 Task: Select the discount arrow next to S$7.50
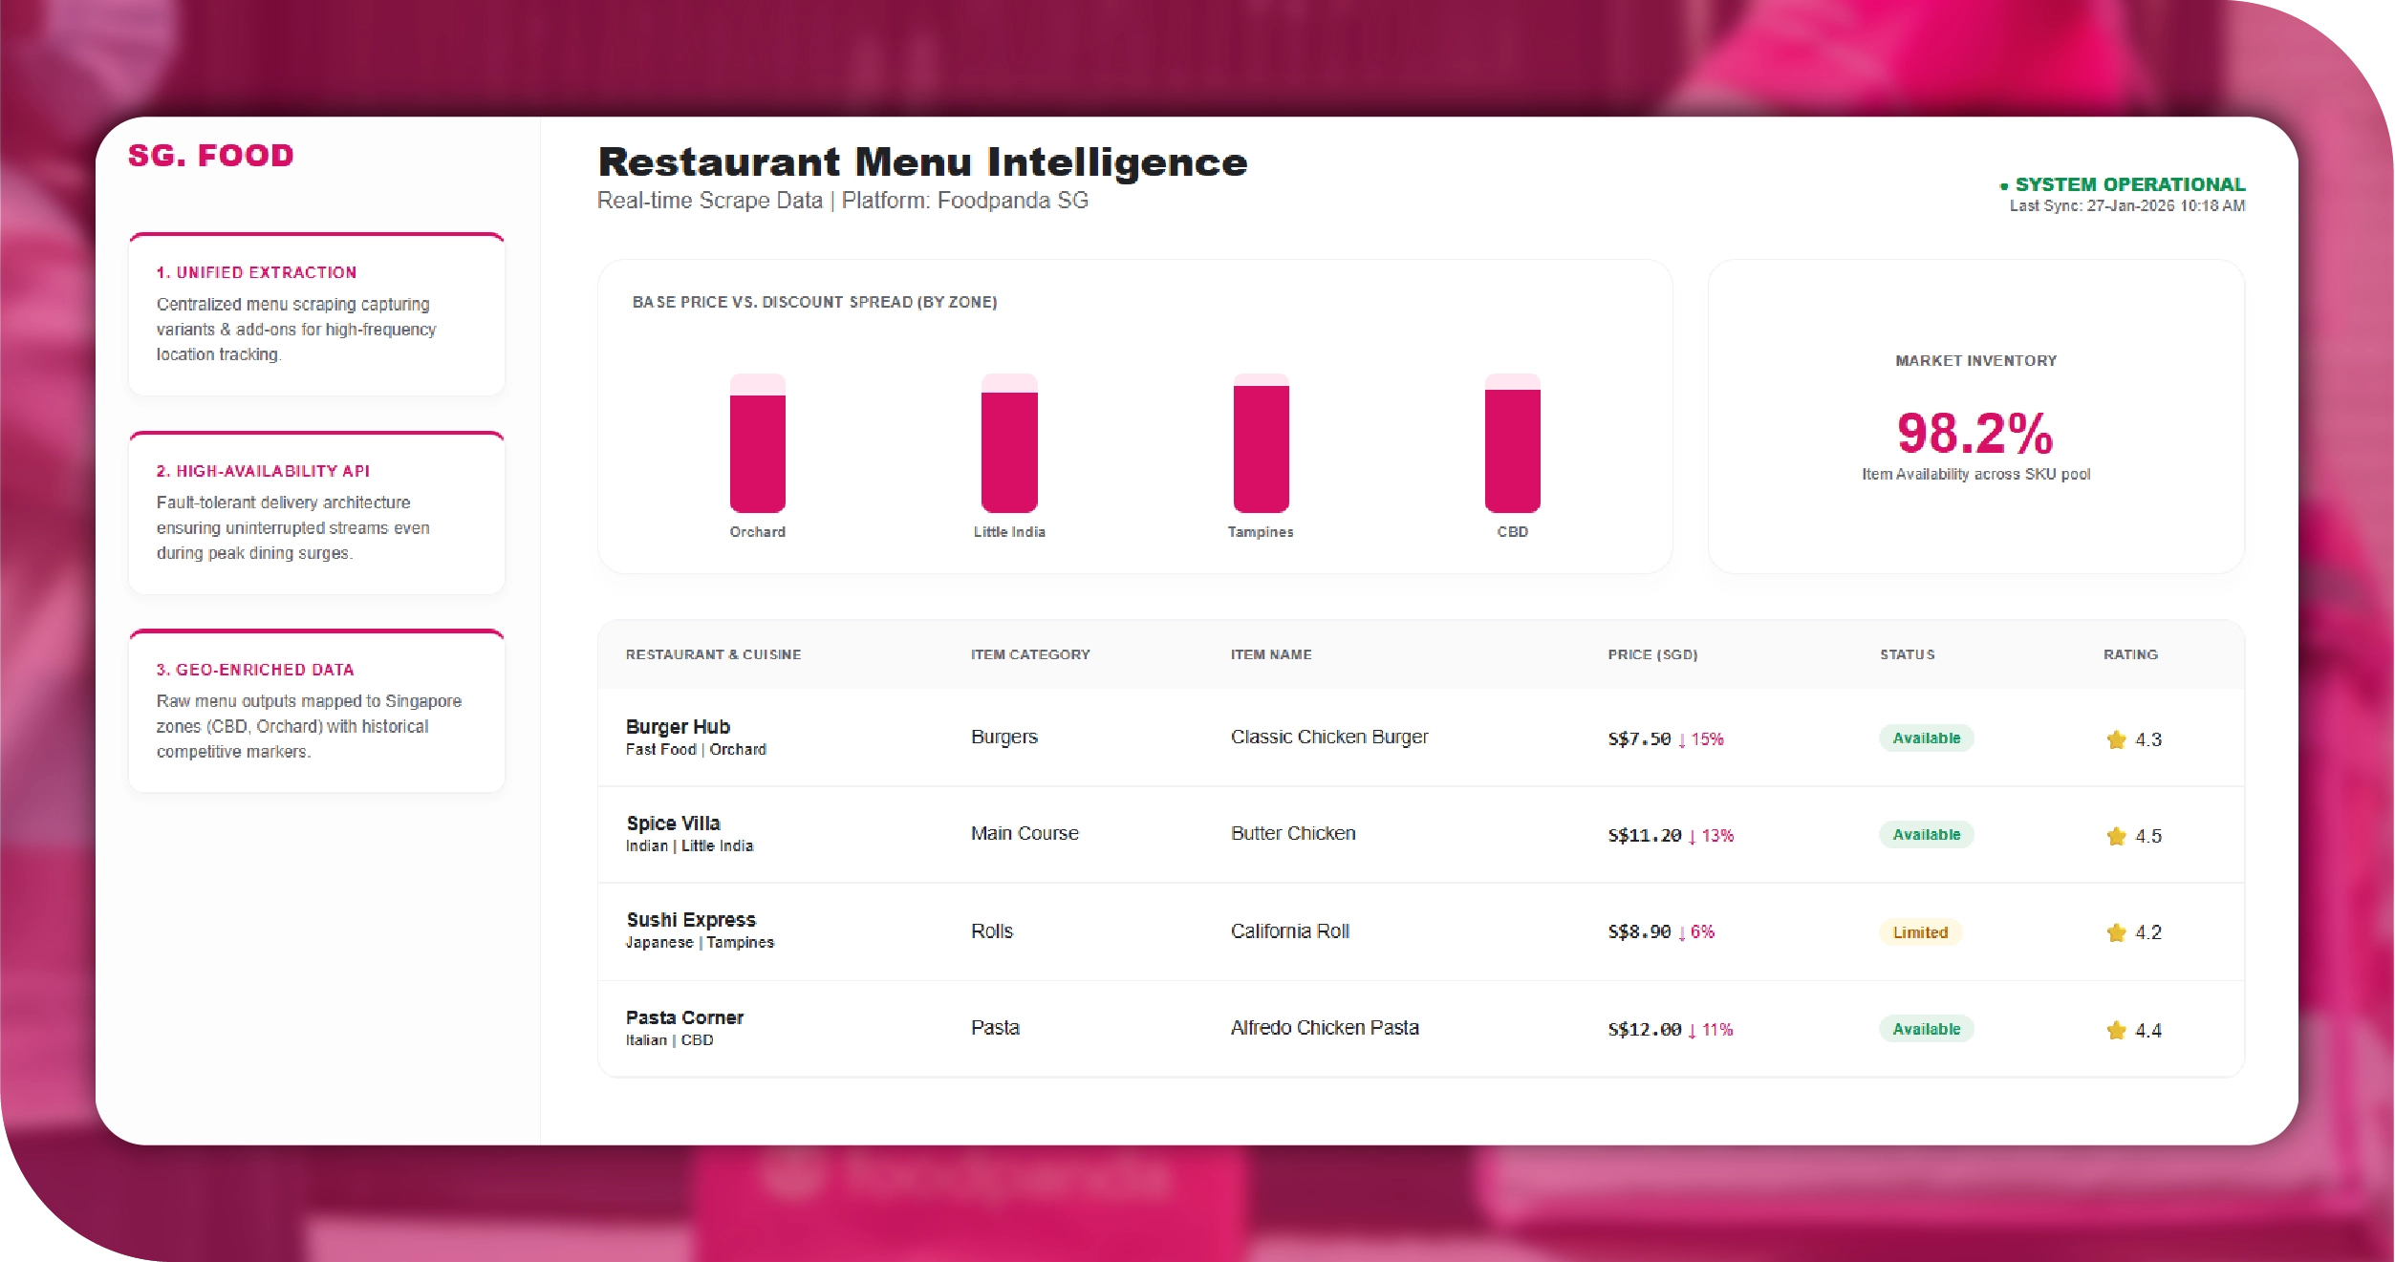pos(1684,738)
